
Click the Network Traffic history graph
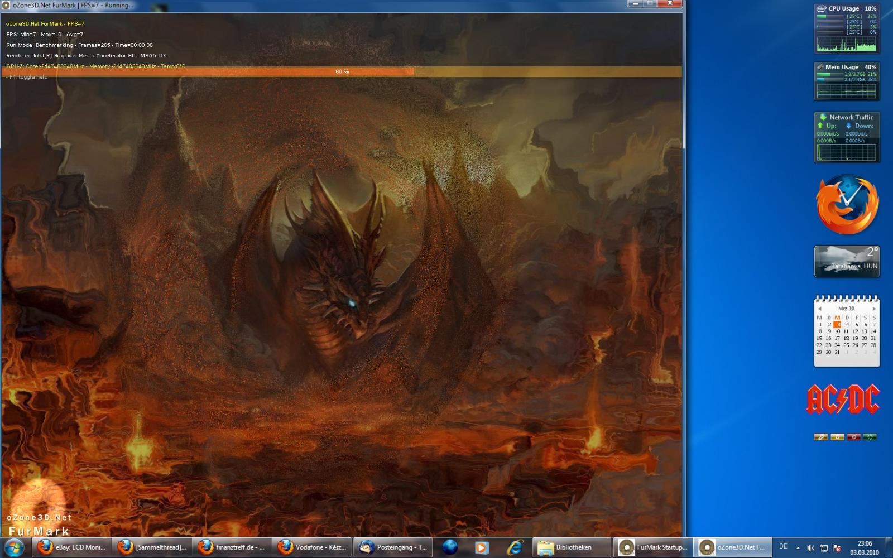point(847,152)
